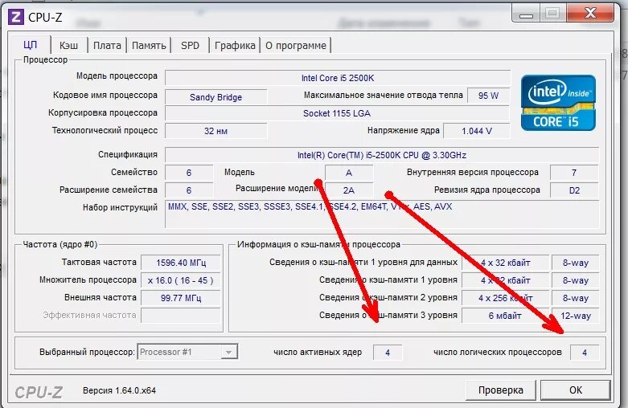628x408 pixels.
Task: Click the Модель value A
Action: 349,173
